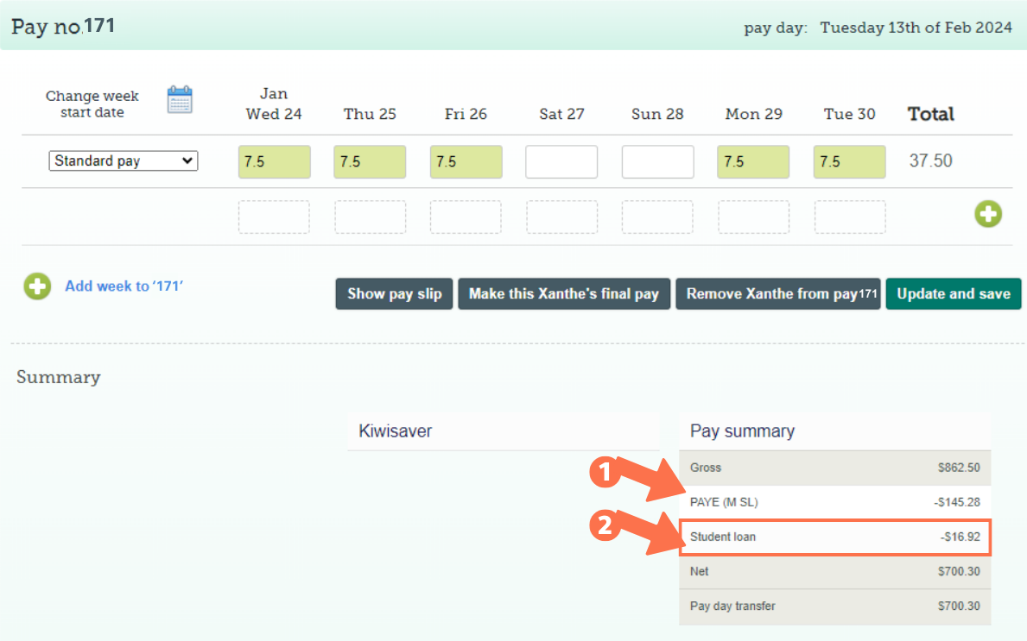Click the dashed second-row box under Tue 30
This screenshot has width=1027, height=641.
[849, 217]
